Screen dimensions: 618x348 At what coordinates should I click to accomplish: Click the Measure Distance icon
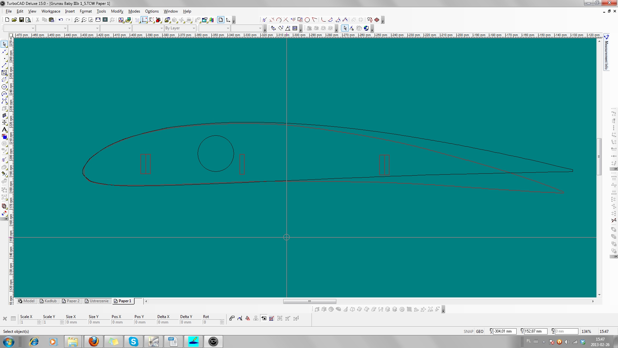coord(281,28)
